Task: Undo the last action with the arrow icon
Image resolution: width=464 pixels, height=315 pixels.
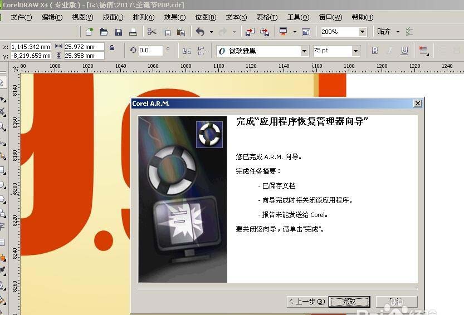Action: 200,32
